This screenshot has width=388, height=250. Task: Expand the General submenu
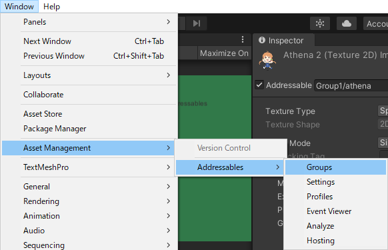[x=90, y=187]
